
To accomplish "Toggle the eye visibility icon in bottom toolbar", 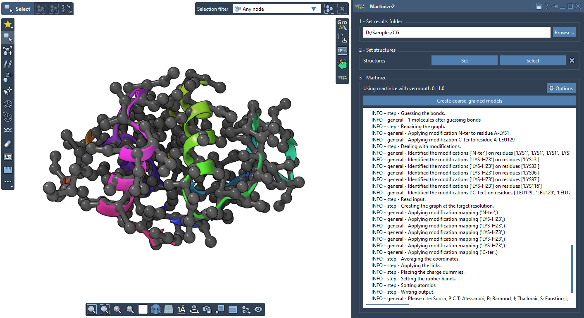I will pos(258,309).
